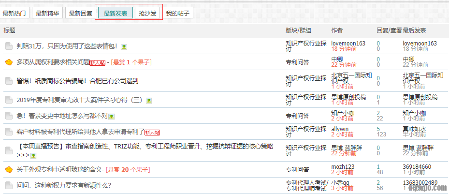
Task: Switch to the 抢沙发 tab
Action: tap(147, 14)
